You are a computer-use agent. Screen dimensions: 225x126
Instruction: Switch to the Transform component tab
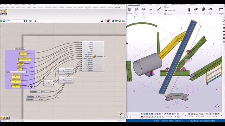coord(48,8)
